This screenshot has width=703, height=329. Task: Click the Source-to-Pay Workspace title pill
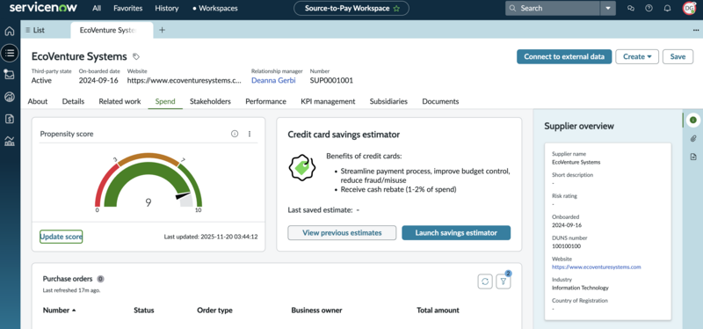coord(351,8)
